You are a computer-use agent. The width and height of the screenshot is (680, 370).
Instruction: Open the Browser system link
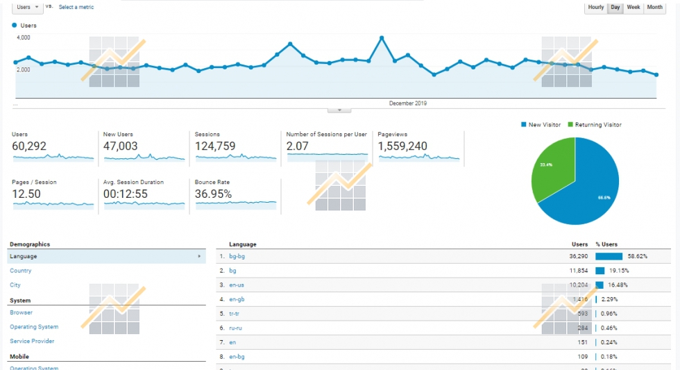click(21, 312)
